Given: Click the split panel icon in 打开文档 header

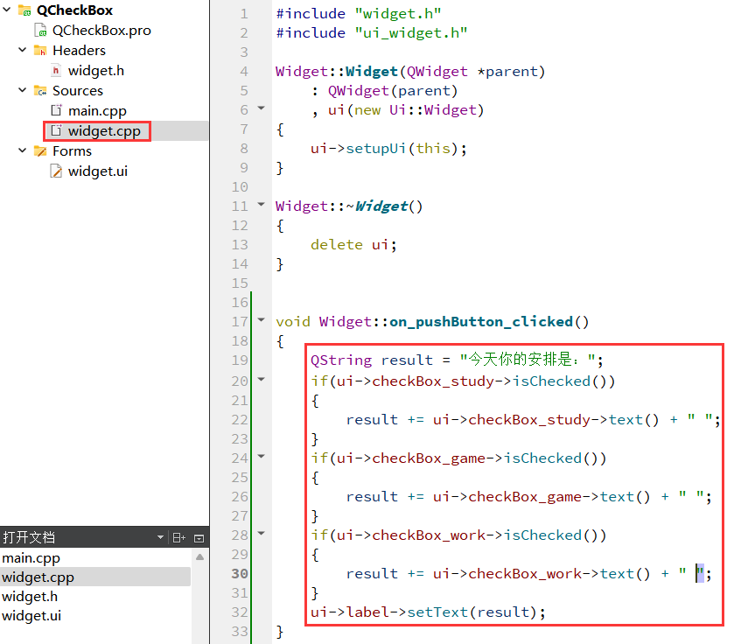Looking at the screenshot, I should (x=178, y=538).
